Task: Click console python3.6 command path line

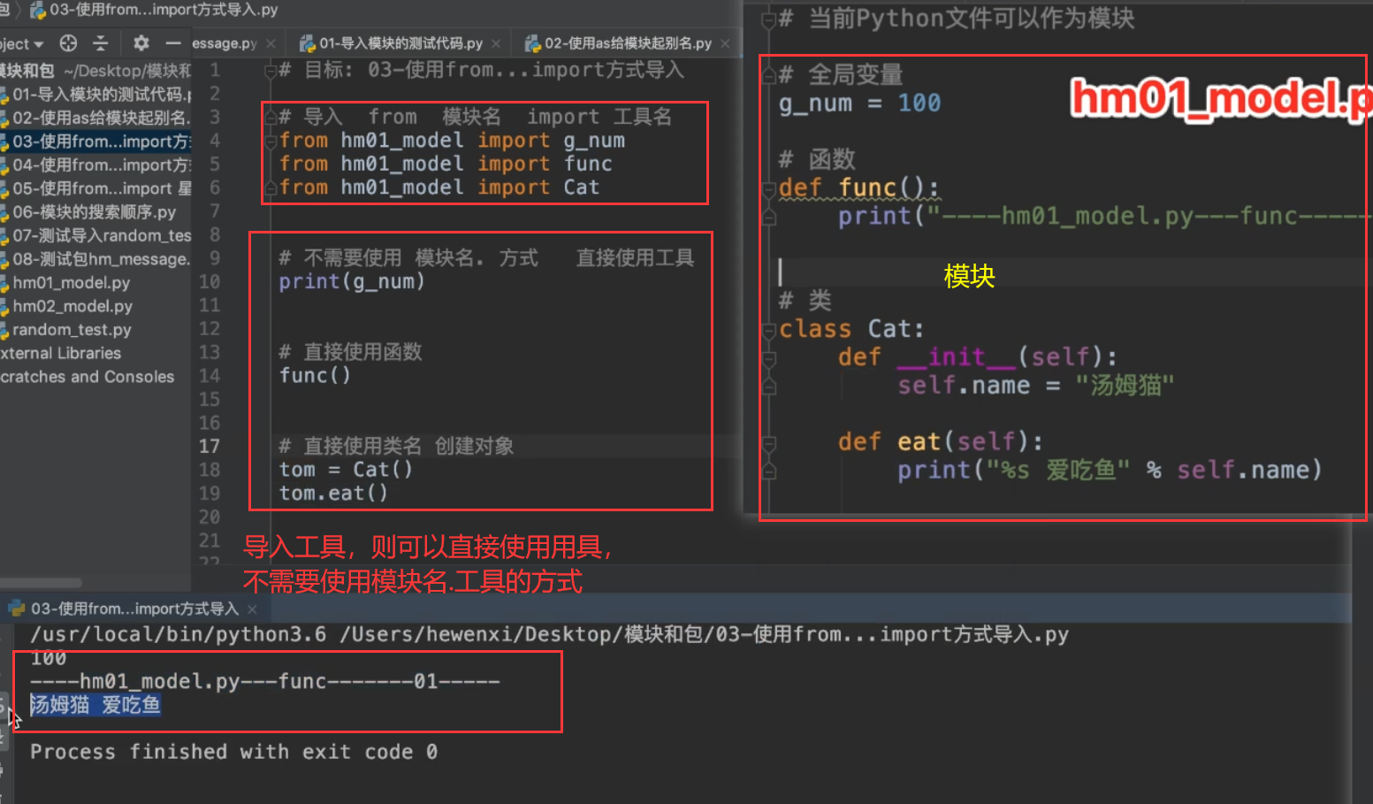Action: (x=549, y=634)
